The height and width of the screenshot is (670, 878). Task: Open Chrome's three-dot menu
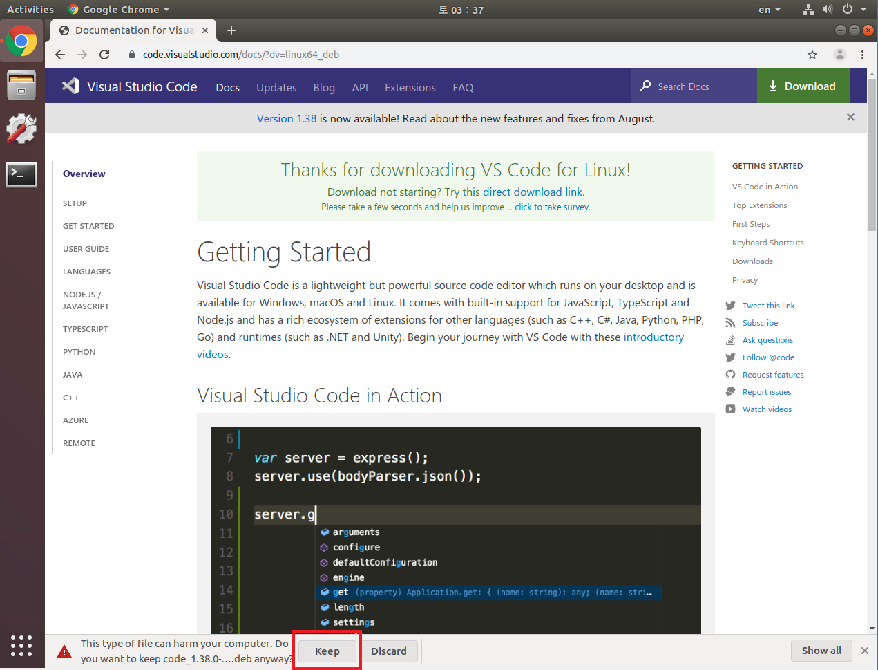point(862,55)
